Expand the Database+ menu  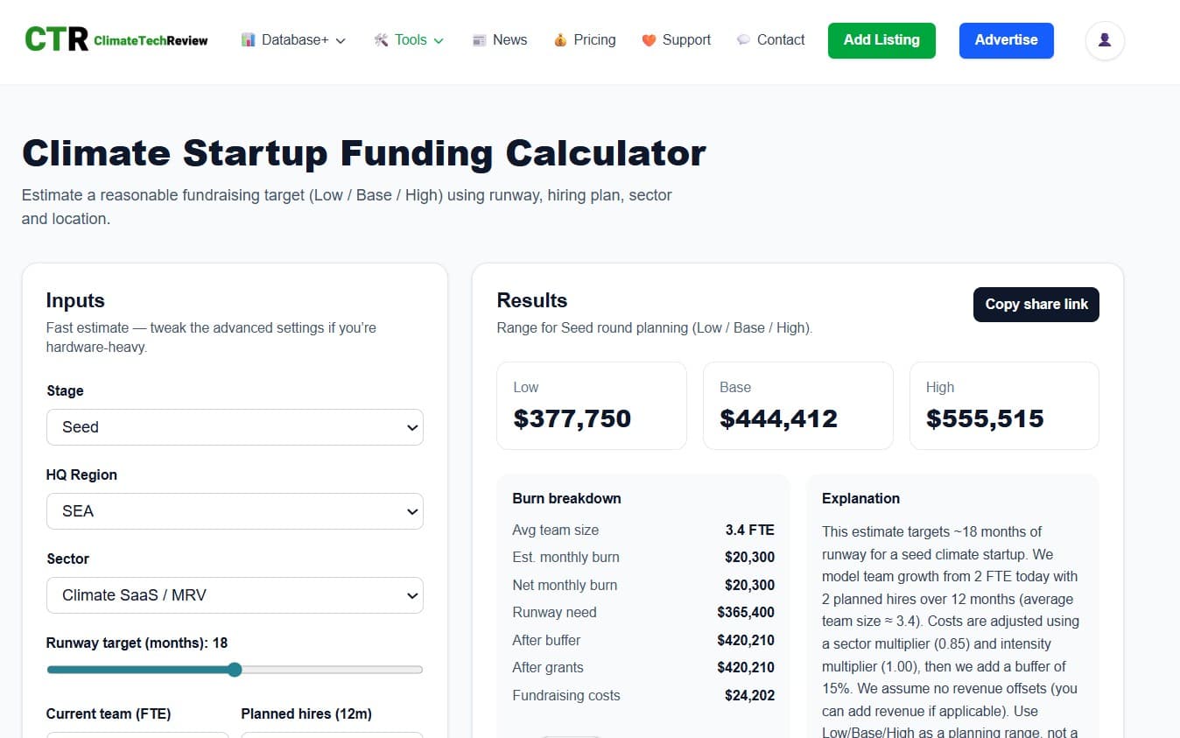click(x=294, y=40)
